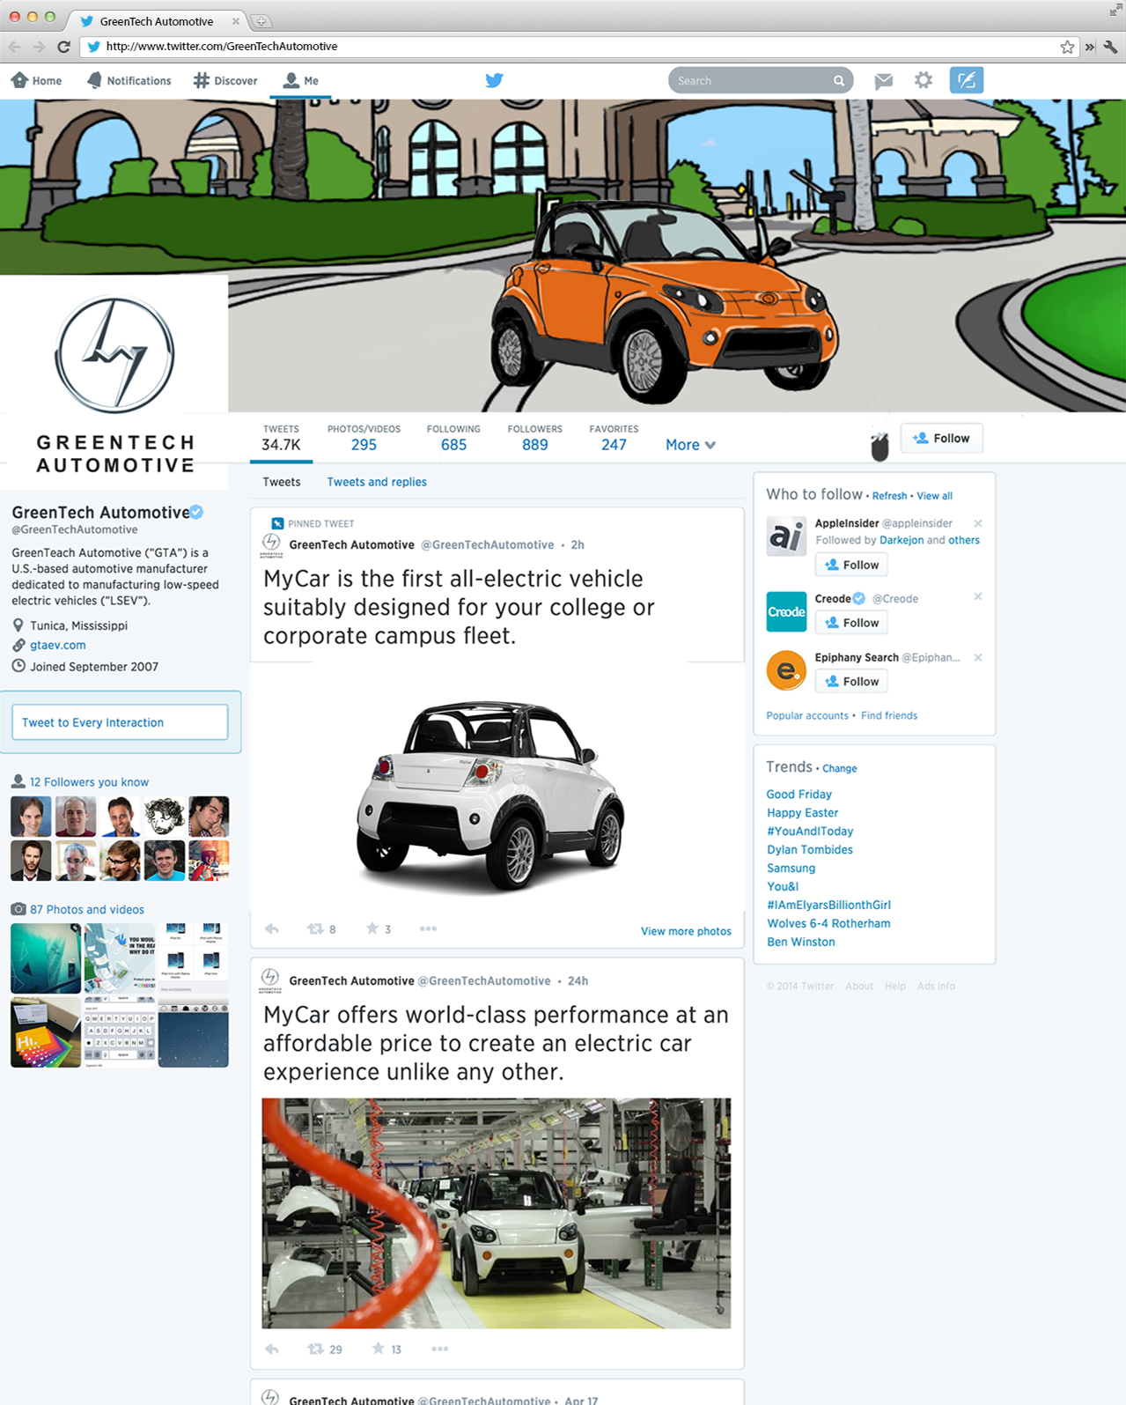The width and height of the screenshot is (1126, 1405).
Task: Open the gtaev.com website link
Action: click(58, 645)
